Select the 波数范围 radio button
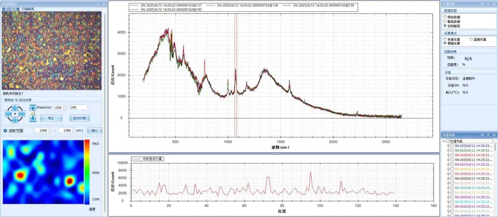 pyautogui.click(x=5, y=131)
